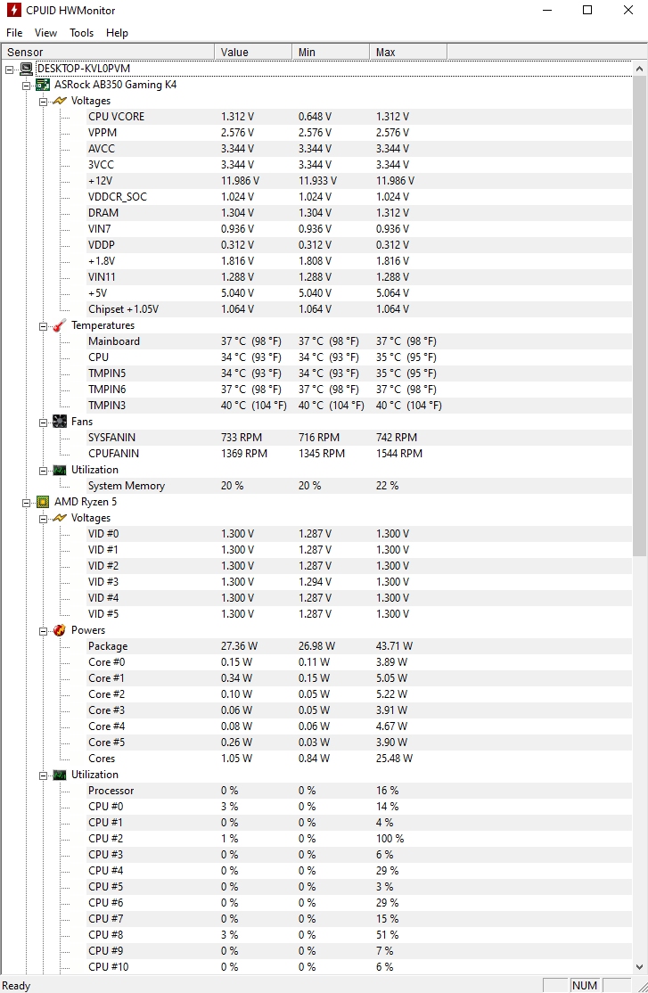
Task: Click the 11.933 V minimum value
Action: [317, 180]
